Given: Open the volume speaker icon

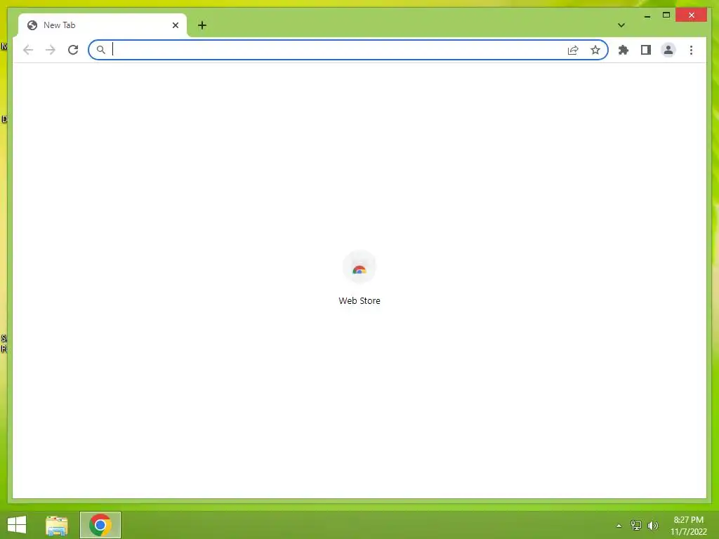Looking at the screenshot, I should click(653, 526).
